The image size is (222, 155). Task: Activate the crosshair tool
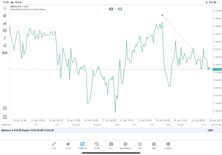point(5,8)
